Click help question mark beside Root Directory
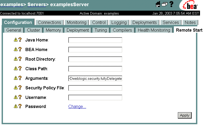This screenshot has height=125, width=204. [x=20, y=59]
